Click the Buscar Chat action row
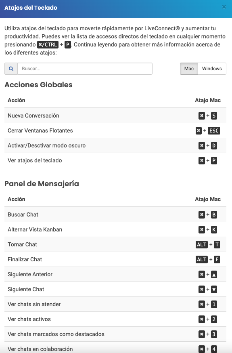This screenshot has width=232, height=353. 115,214
